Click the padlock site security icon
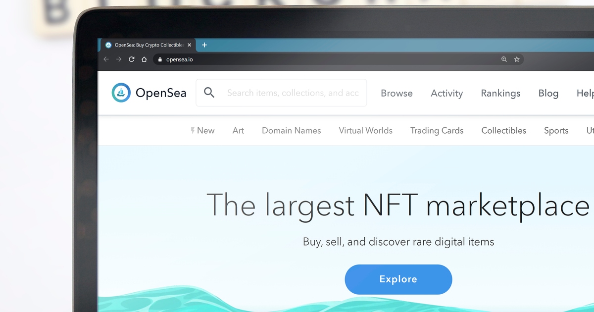 [159, 59]
